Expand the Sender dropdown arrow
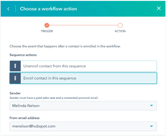 [x=151, y=105]
